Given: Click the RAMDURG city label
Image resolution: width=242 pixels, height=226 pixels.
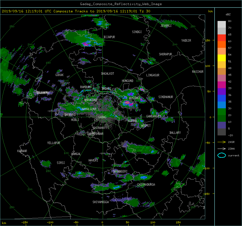Looking at the screenshot, I should [x=86, y=87].
